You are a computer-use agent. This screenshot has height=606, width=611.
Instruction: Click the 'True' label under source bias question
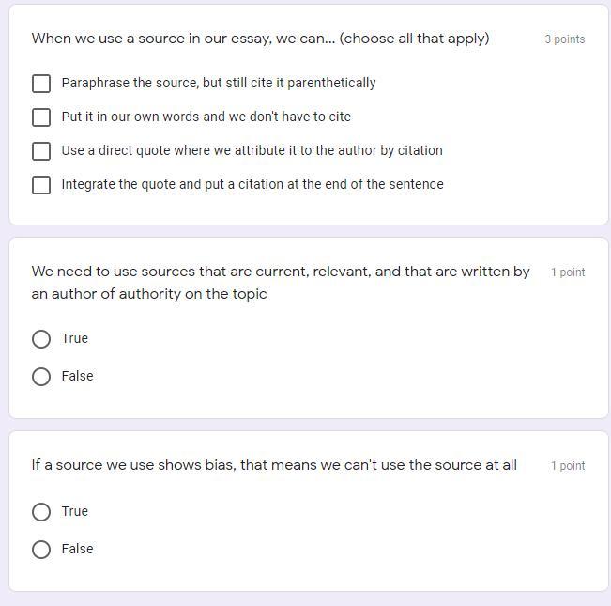point(75,511)
